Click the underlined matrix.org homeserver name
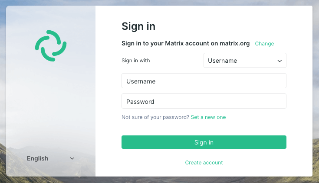319x183 pixels. click(234, 44)
